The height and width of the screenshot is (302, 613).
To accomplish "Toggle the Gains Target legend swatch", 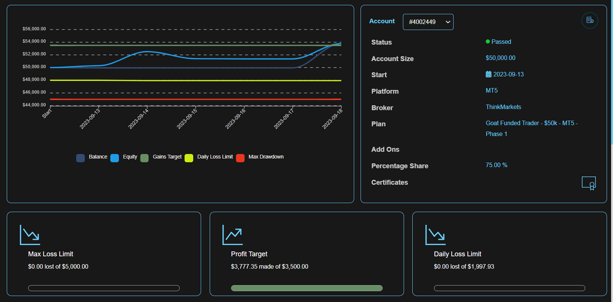I will click(x=144, y=158).
